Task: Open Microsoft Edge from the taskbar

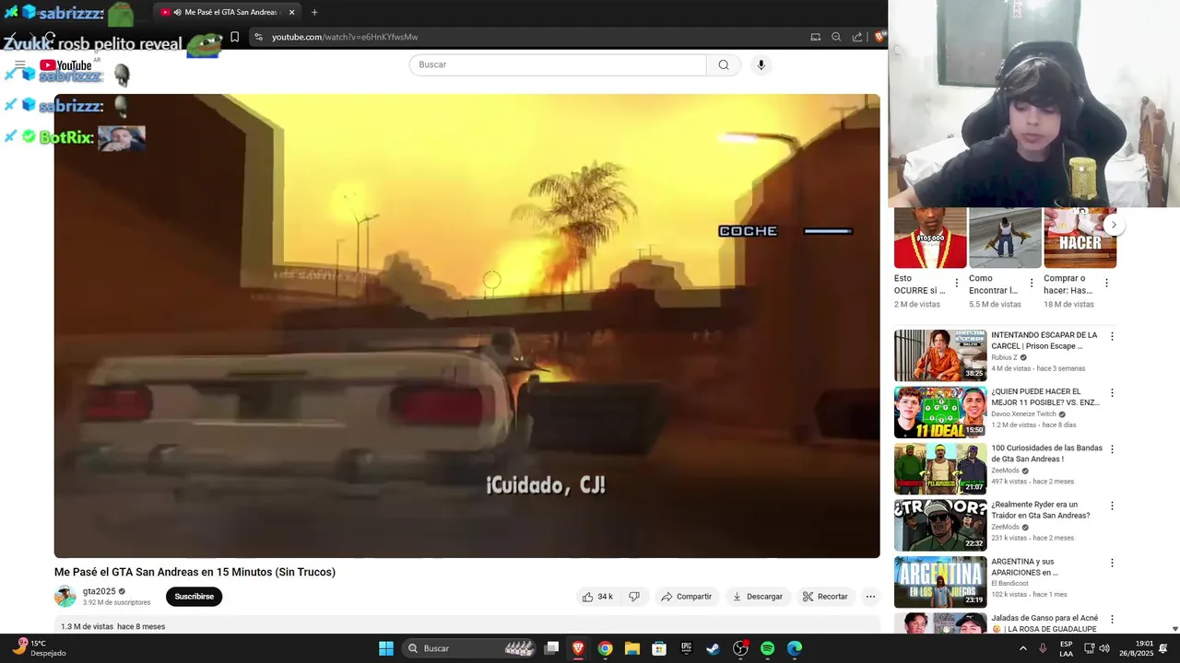Action: (x=795, y=648)
